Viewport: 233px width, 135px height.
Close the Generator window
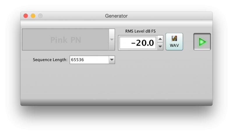pyautogui.click(x=26, y=16)
